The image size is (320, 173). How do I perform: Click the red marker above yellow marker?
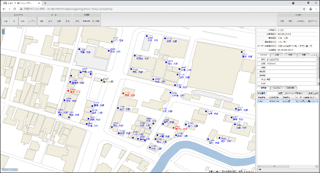click(123, 93)
